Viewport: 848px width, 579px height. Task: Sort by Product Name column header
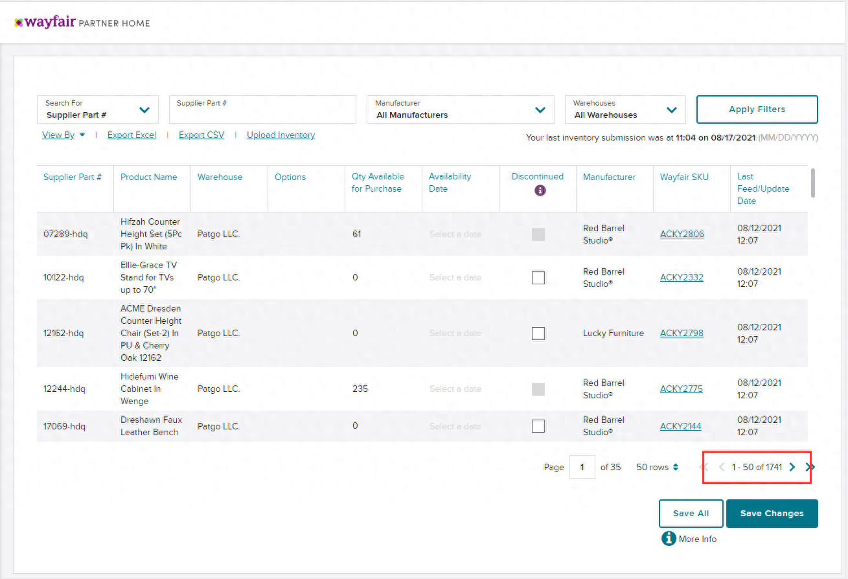pos(149,177)
